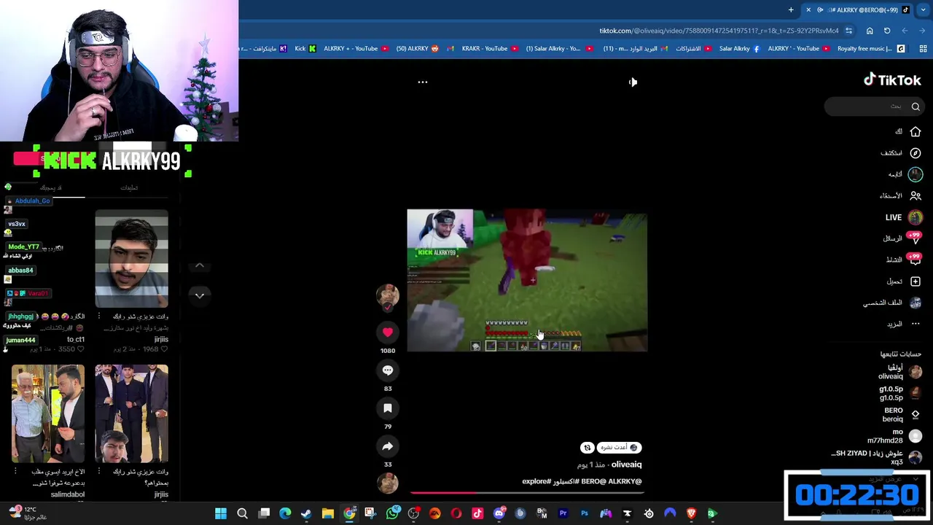
Task: Open followed account BERO beroiq
Action: click(x=902, y=414)
